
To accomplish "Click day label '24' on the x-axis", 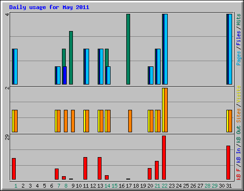I will coord(179,186).
